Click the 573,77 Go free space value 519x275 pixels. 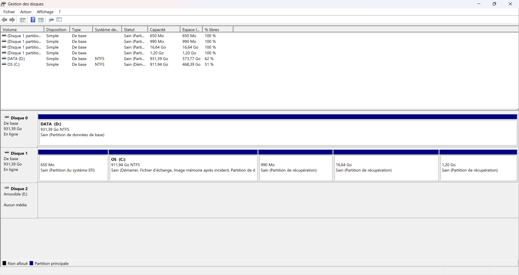click(191, 59)
